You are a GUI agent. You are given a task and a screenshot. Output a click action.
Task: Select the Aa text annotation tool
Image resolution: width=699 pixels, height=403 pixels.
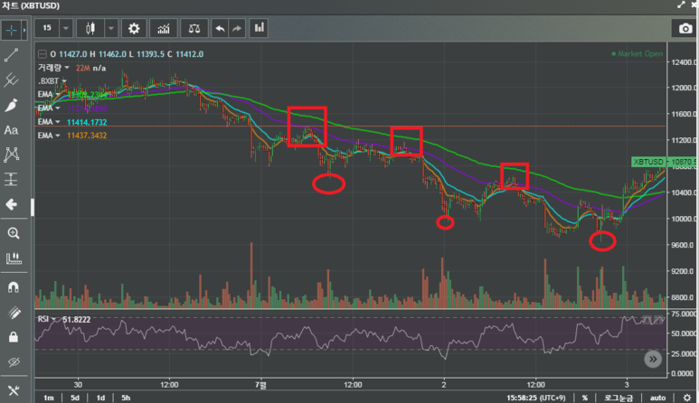[11, 130]
